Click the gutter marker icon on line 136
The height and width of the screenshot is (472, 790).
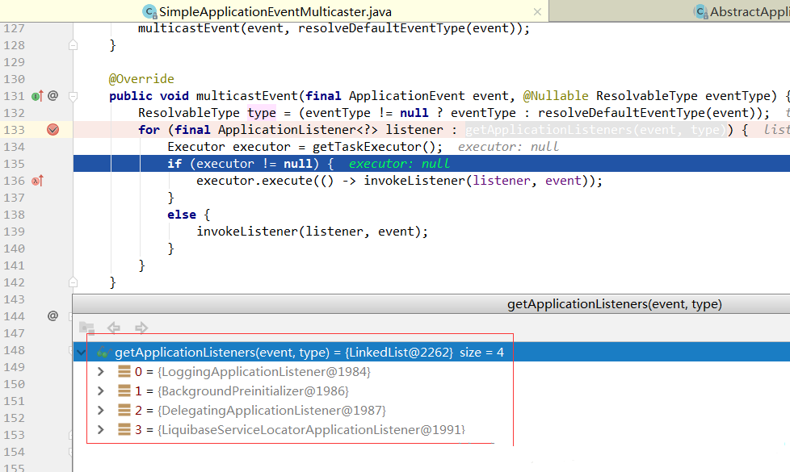tap(36, 181)
